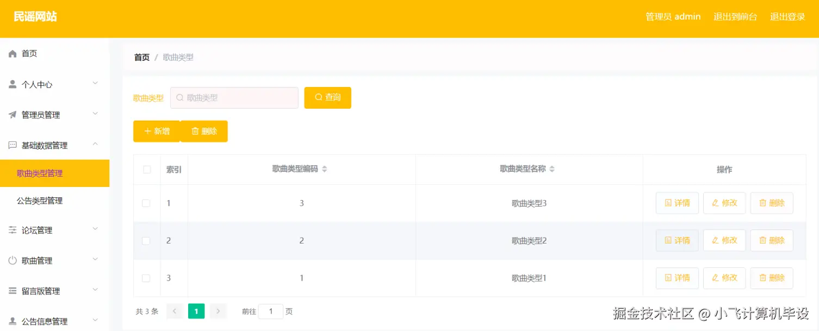Expand the 留言版管理 submenu chevron
This screenshot has width=819, height=331.
coord(95,290)
